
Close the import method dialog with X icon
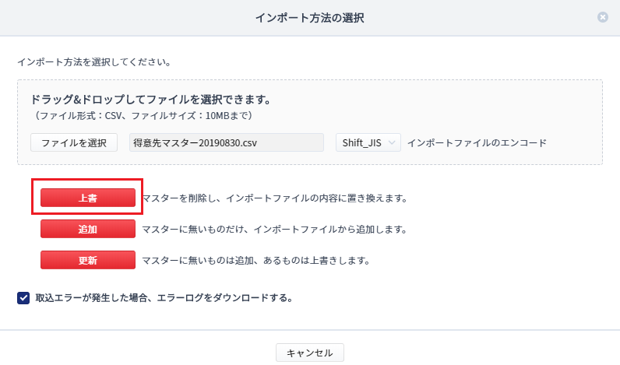(603, 17)
